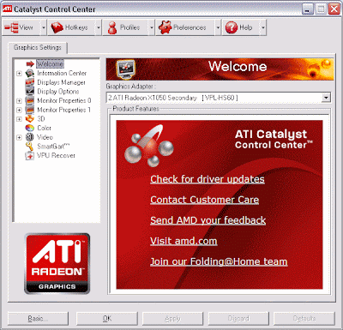The width and height of the screenshot is (343, 330).
Task: Open the Hotkeys menu label
Action: (x=76, y=27)
